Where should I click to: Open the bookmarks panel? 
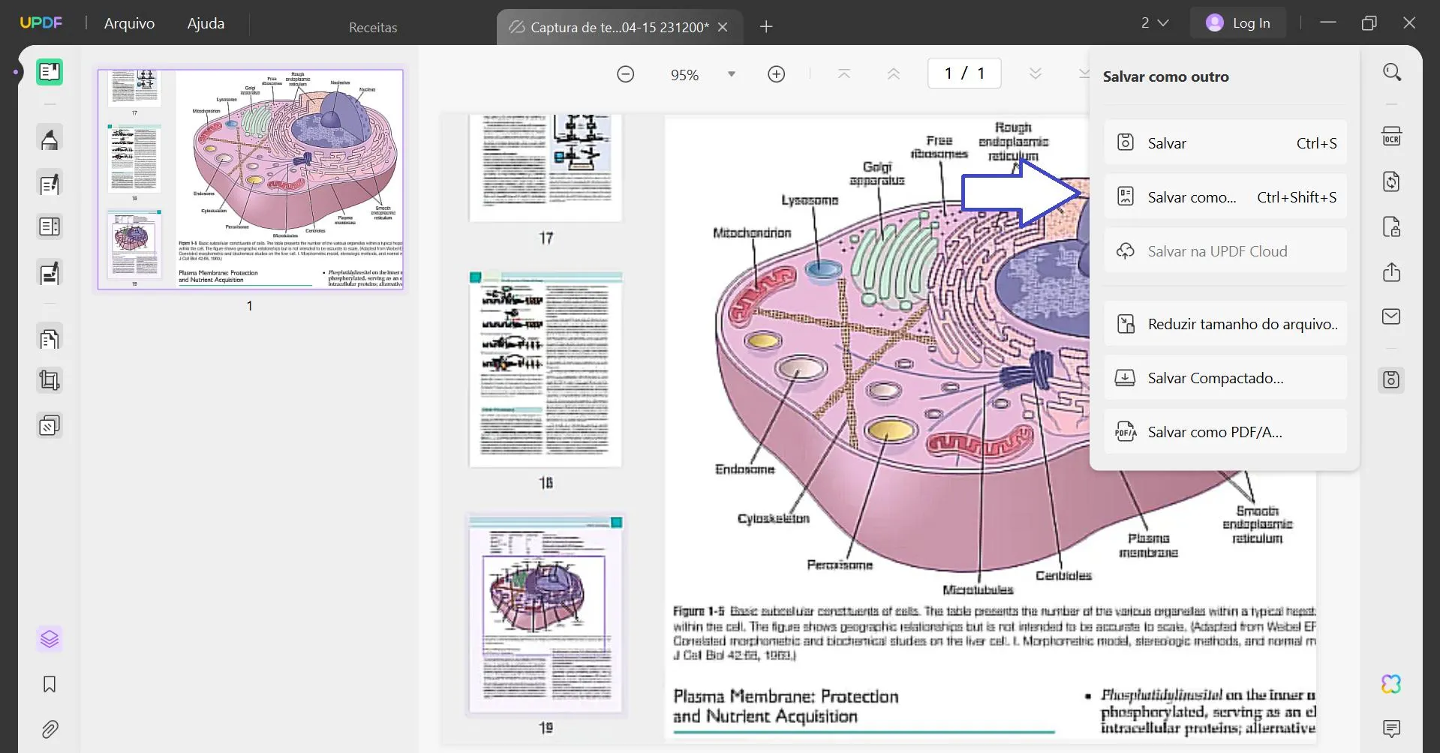[50, 684]
